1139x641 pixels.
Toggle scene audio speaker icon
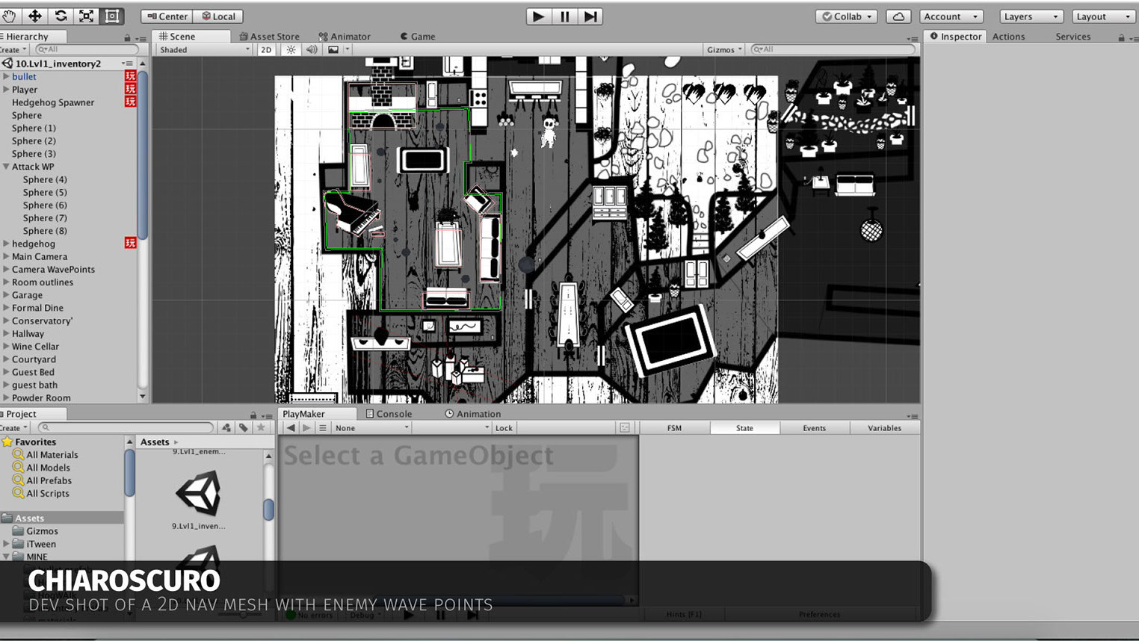tap(312, 50)
